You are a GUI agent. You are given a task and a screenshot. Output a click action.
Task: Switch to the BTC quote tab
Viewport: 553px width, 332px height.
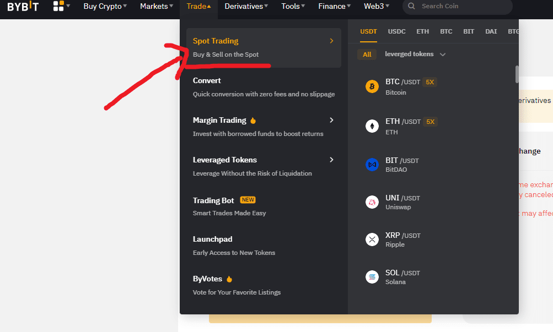point(446,32)
